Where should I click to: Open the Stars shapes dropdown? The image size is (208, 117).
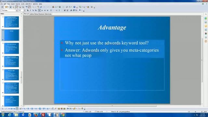tap(50, 109)
